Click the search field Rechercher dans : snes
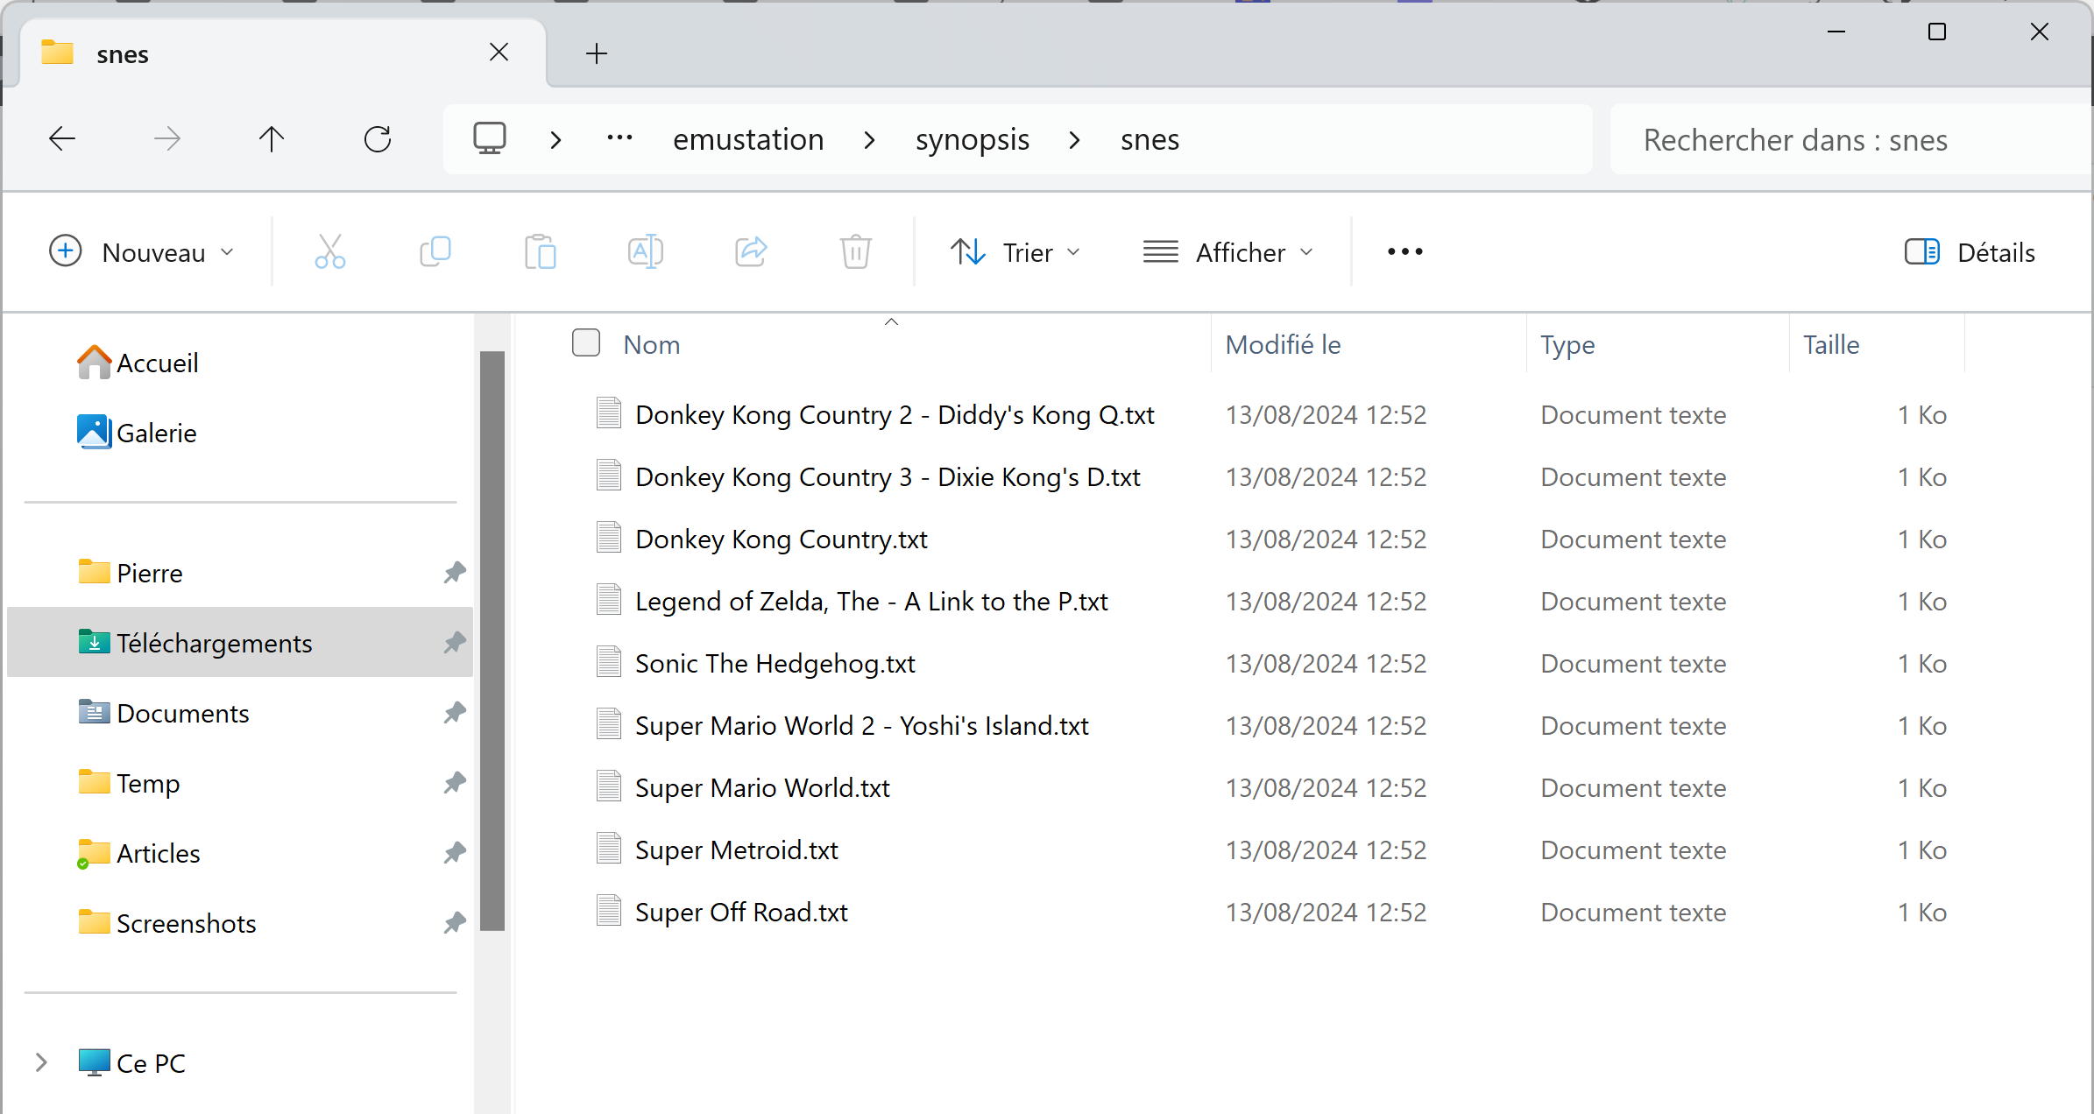Viewport: 2094px width, 1114px height. click(1850, 139)
